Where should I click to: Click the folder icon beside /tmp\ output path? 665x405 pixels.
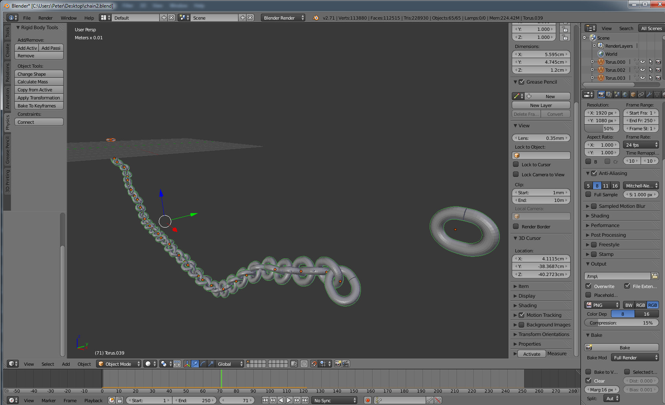click(655, 276)
